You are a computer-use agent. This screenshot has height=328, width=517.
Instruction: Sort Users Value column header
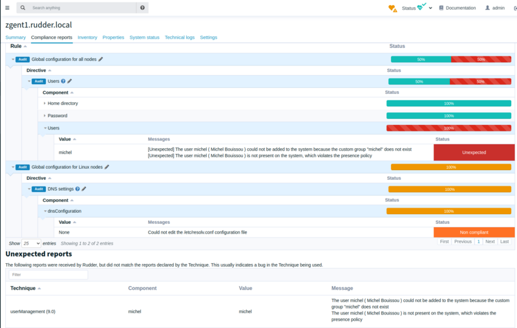coord(67,139)
